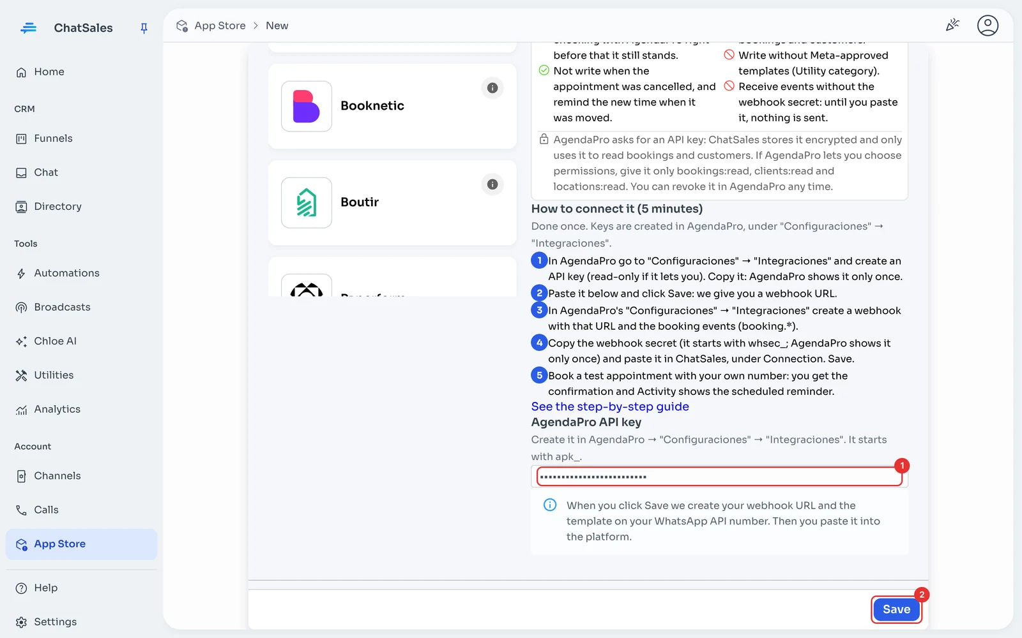Image resolution: width=1022 pixels, height=638 pixels.
Task: Click the Booknetic app logo
Action: pos(307,107)
